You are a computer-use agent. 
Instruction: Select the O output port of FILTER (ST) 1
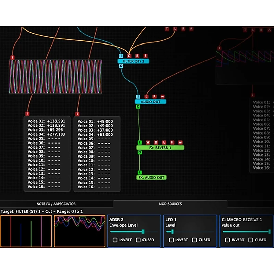(120, 66)
